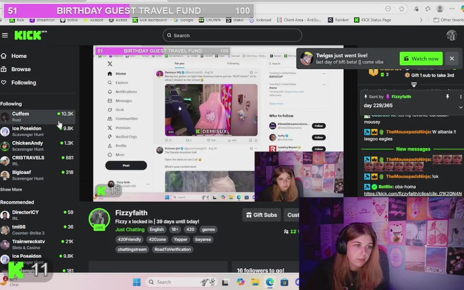Open Task View on the taskbar

[225, 282]
